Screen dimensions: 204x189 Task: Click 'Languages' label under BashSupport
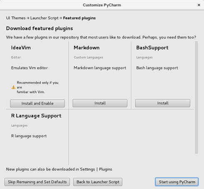pos(145,57)
